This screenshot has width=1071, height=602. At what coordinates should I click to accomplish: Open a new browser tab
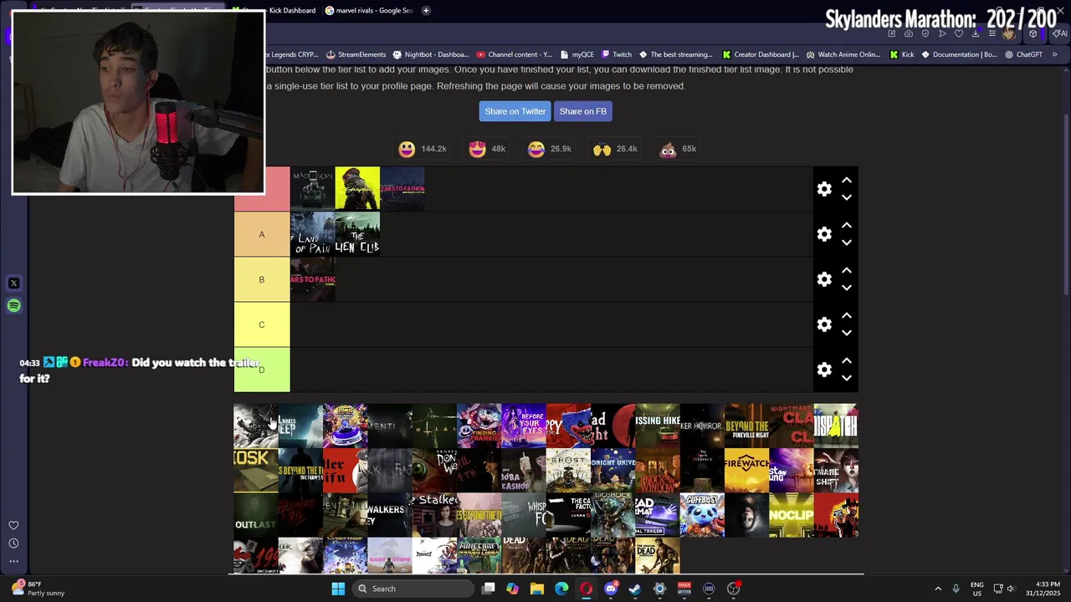426,10
